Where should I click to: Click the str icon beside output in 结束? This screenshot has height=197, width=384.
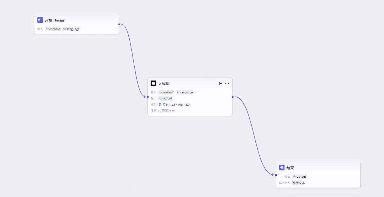tap(294, 177)
